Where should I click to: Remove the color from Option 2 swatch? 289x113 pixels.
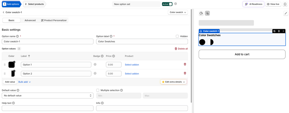point(14,71)
